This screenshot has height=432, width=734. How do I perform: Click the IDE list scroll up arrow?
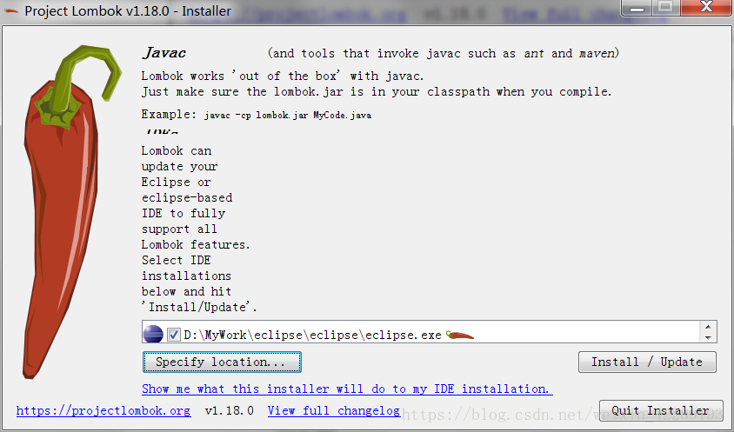[708, 327]
